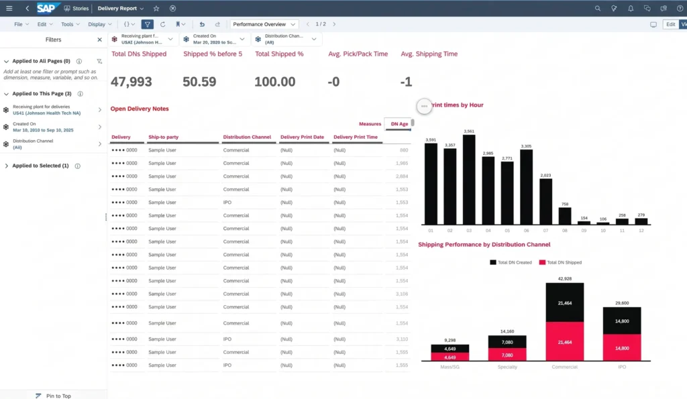Image resolution: width=687 pixels, height=399 pixels.
Task: Toggle Total DN Shipped legend swatch
Action: tap(542, 262)
